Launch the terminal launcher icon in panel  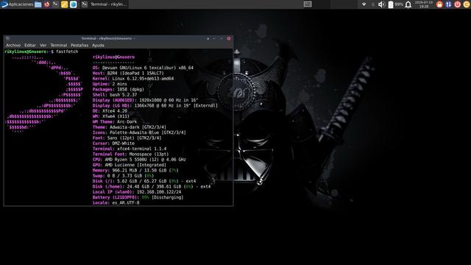coord(55,4)
